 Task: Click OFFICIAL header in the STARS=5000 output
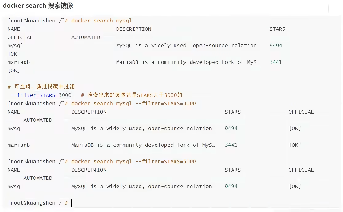[301, 170]
